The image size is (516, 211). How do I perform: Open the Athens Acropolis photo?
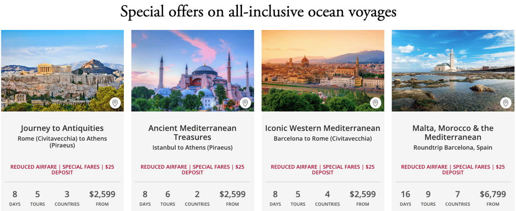click(62, 71)
